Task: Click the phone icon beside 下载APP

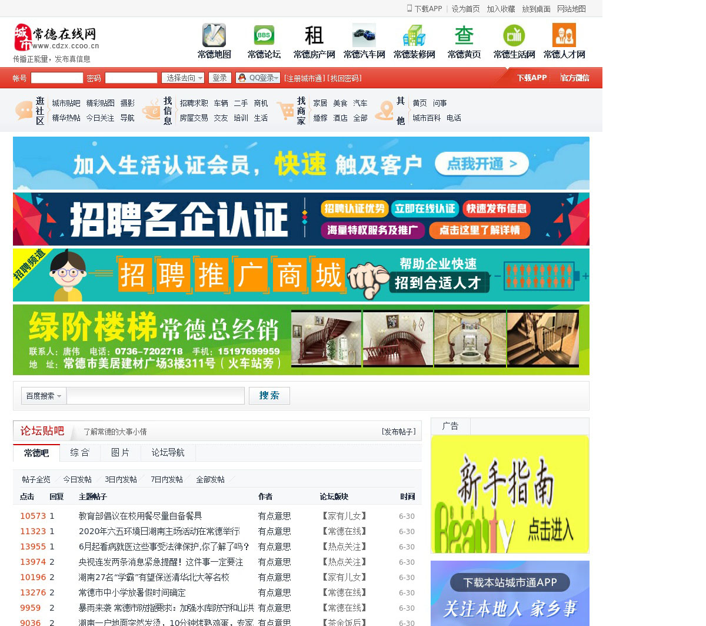Action: point(409,8)
